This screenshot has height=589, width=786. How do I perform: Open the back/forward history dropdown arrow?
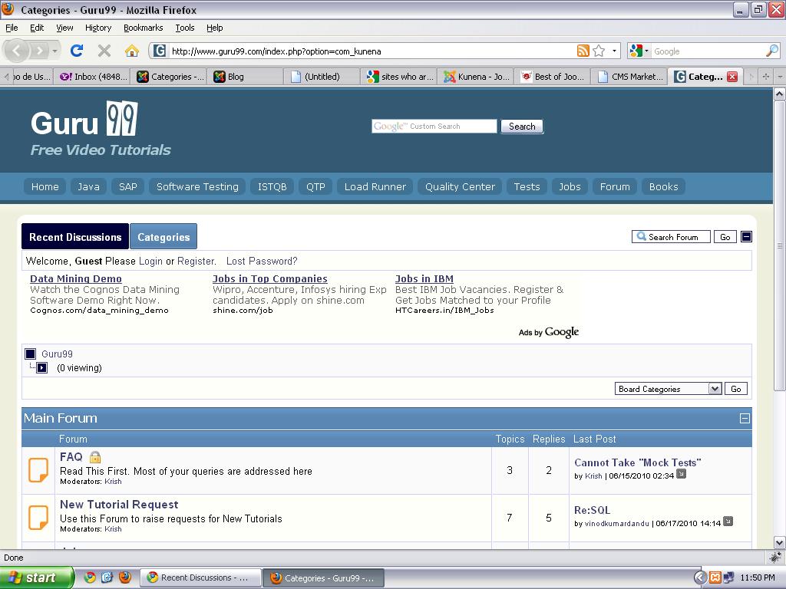54,51
